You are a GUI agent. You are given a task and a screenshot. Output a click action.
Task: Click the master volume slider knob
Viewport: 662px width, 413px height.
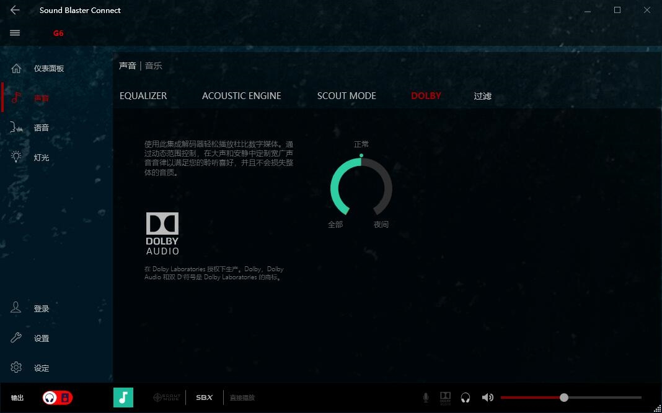point(564,398)
